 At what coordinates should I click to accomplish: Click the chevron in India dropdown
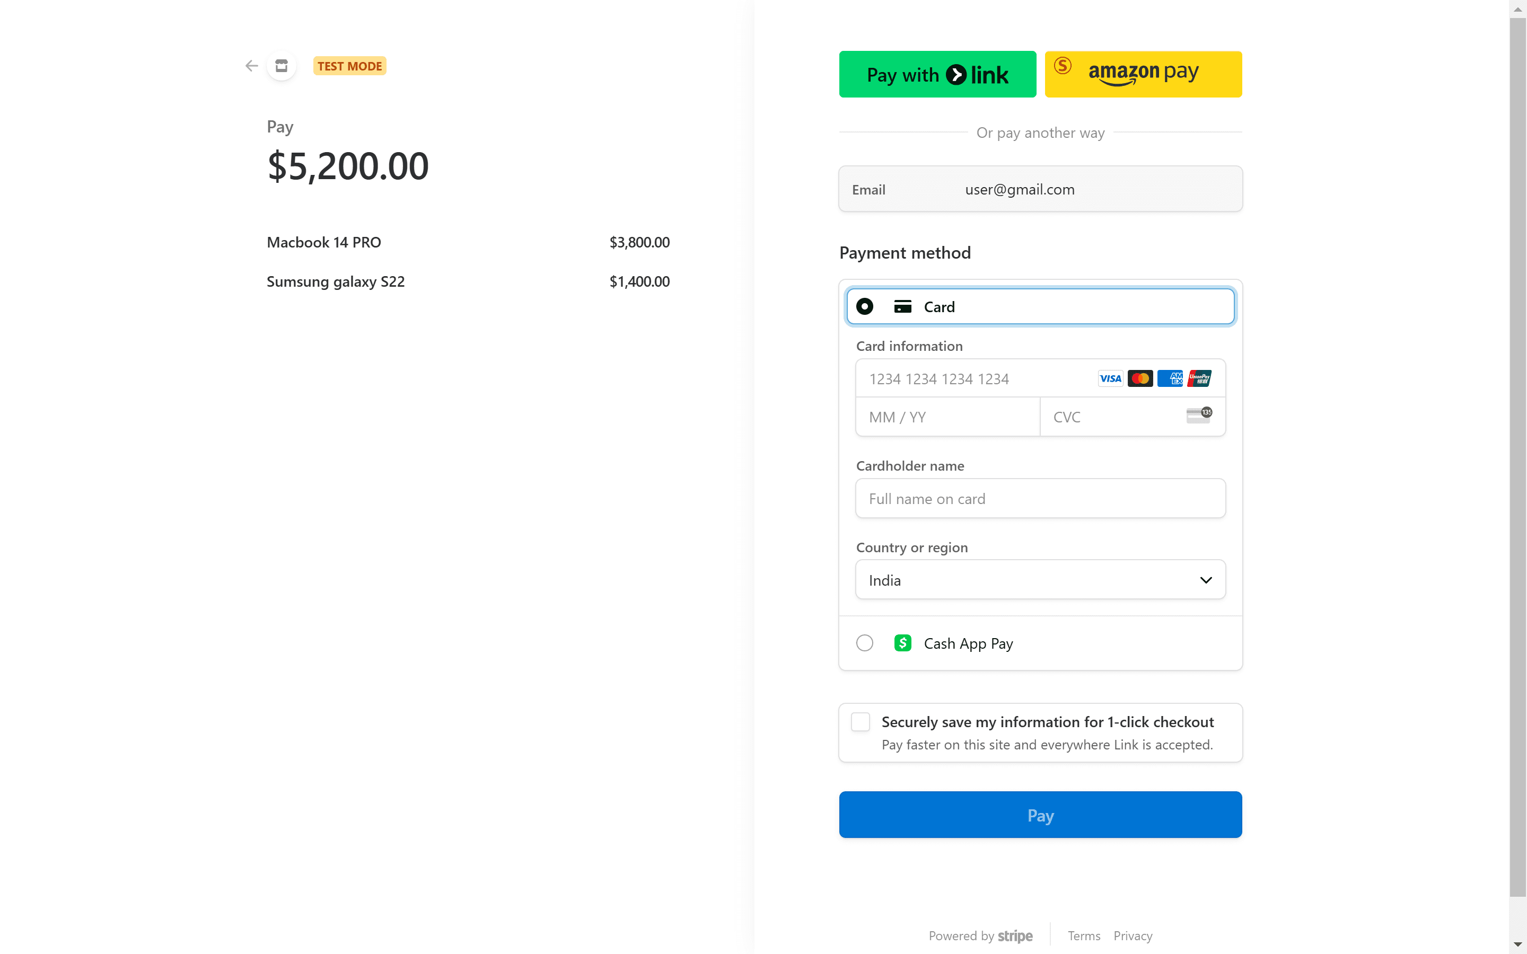pyautogui.click(x=1206, y=580)
